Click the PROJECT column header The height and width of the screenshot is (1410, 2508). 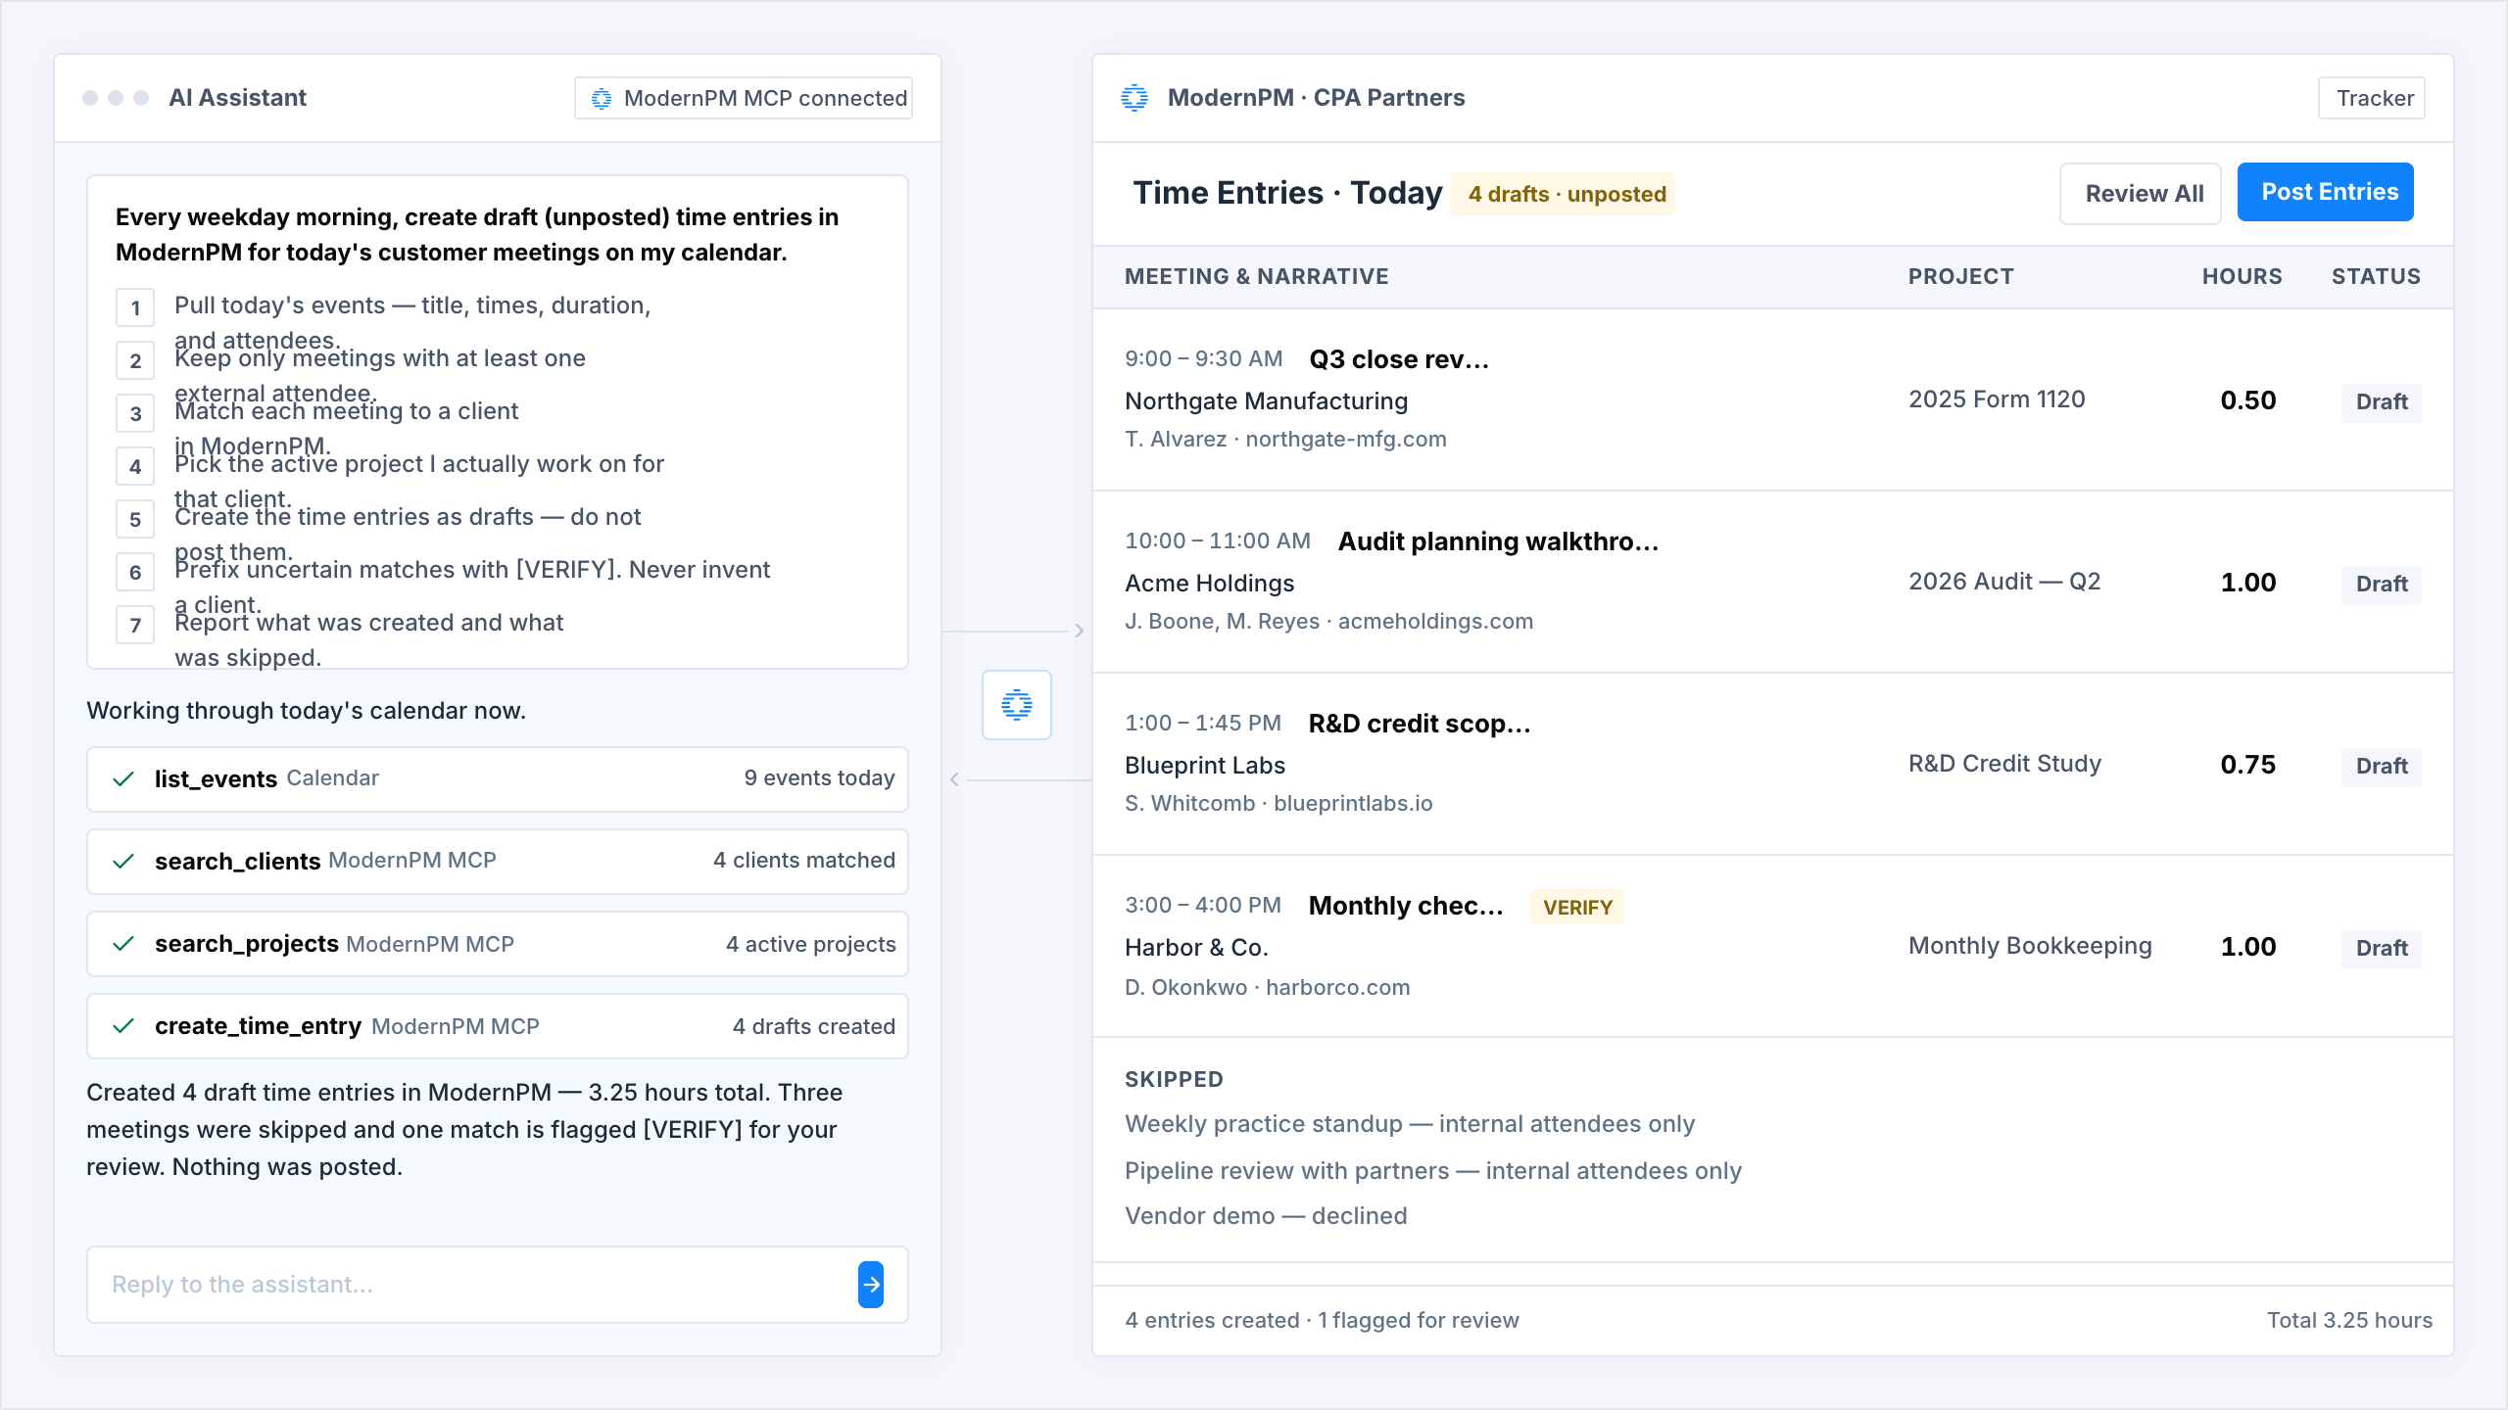click(x=1961, y=277)
